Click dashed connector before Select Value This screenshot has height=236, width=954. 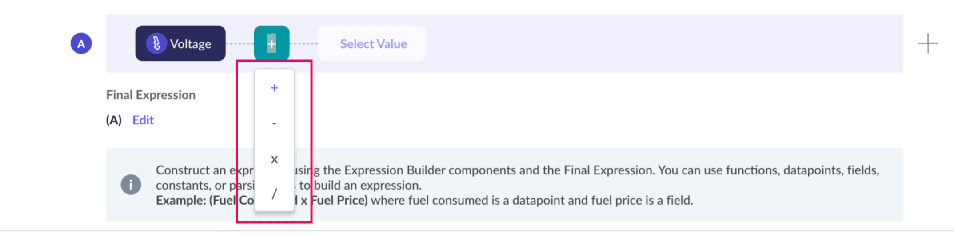(304, 43)
